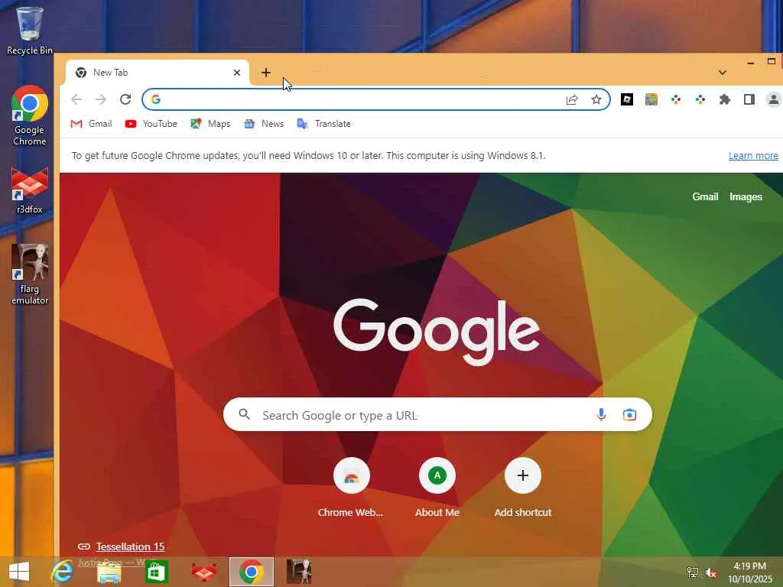Screen dimensions: 783x587
Task: Open the Chrome Web Store shortcut
Action: click(351, 488)
